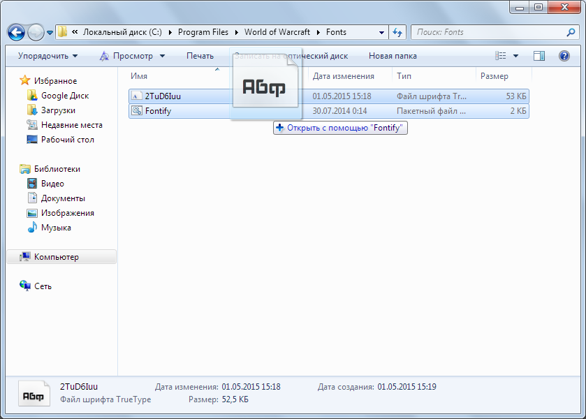Click the Музыка note icon
This screenshot has width=586, height=419.
click(32, 227)
